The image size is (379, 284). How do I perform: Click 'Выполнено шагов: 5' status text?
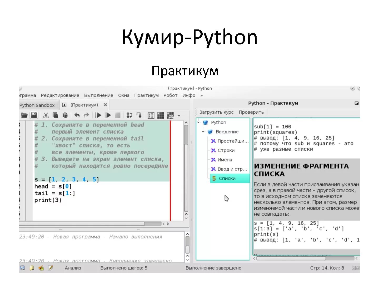click(x=124, y=268)
